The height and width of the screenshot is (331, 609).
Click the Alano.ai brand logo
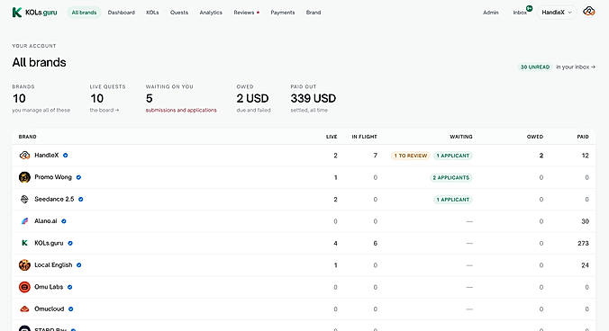click(x=24, y=221)
